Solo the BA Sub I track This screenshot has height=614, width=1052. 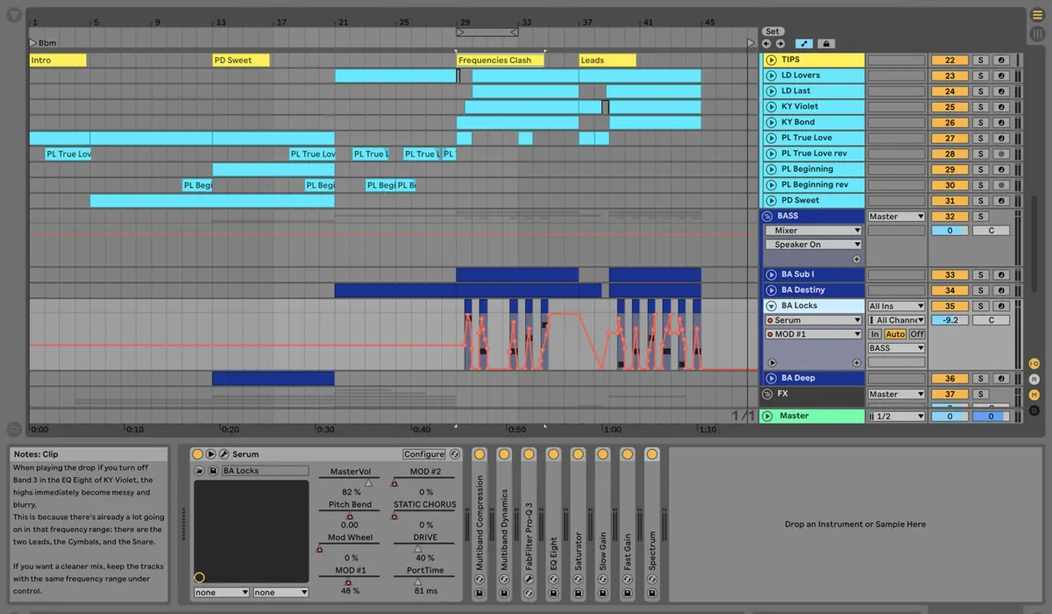click(x=981, y=275)
